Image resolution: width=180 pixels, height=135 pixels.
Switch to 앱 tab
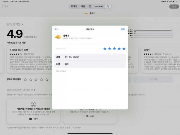coord(90,6)
